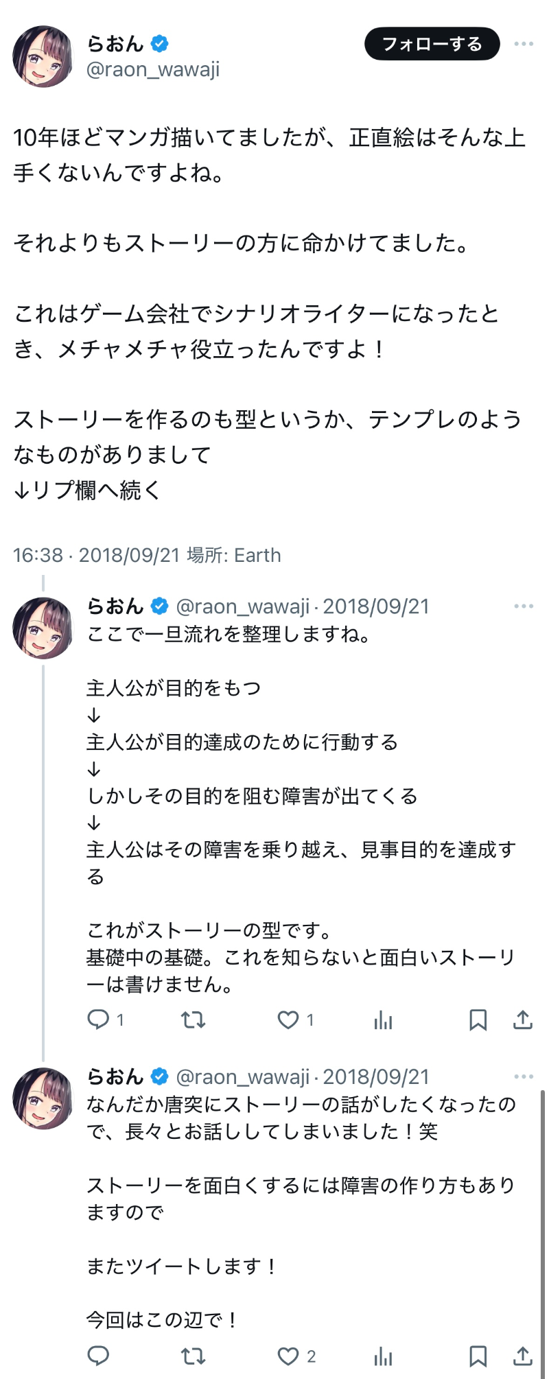Open more options menu on first reply

(x=524, y=606)
